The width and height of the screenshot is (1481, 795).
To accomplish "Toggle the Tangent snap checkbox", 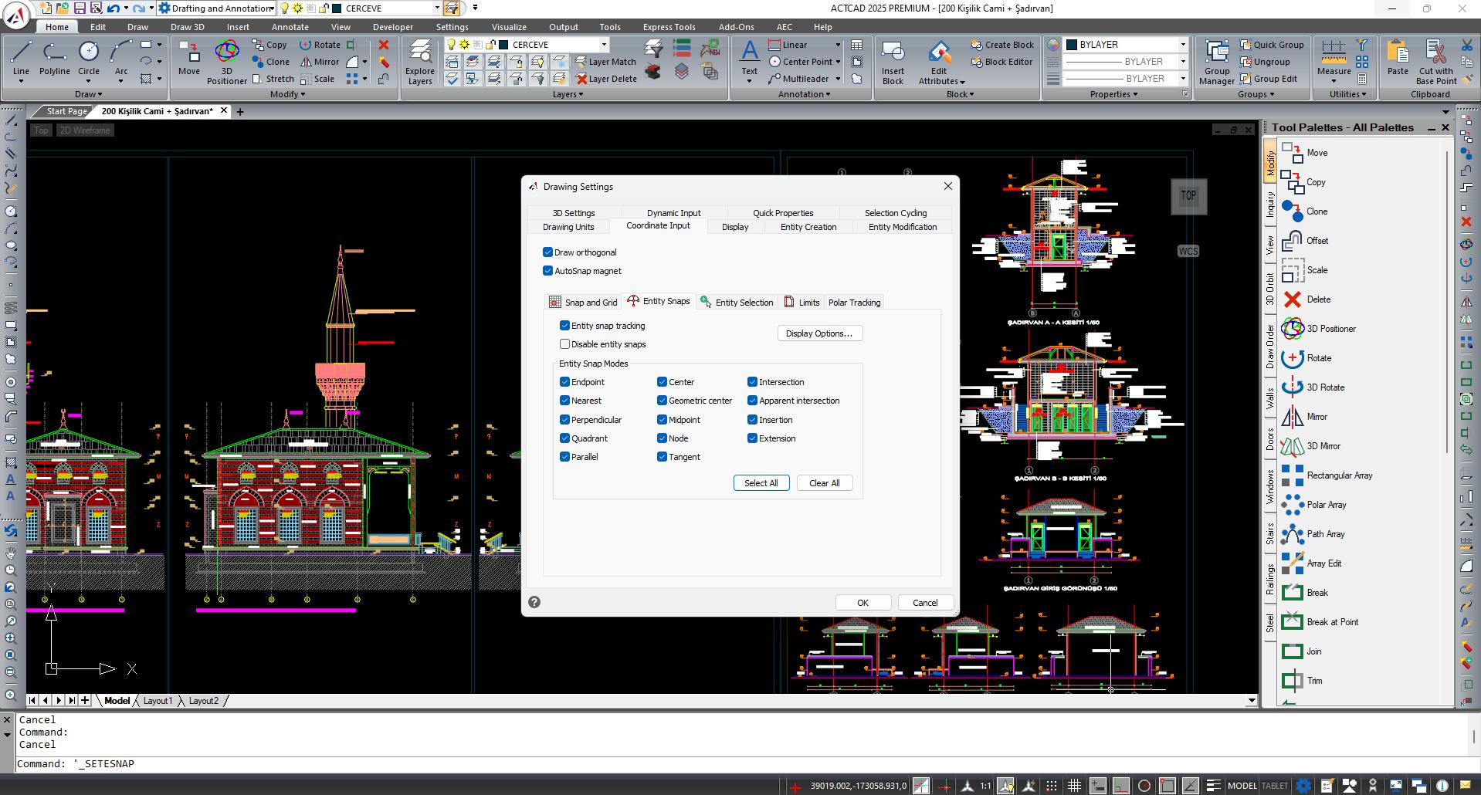I will (x=662, y=457).
